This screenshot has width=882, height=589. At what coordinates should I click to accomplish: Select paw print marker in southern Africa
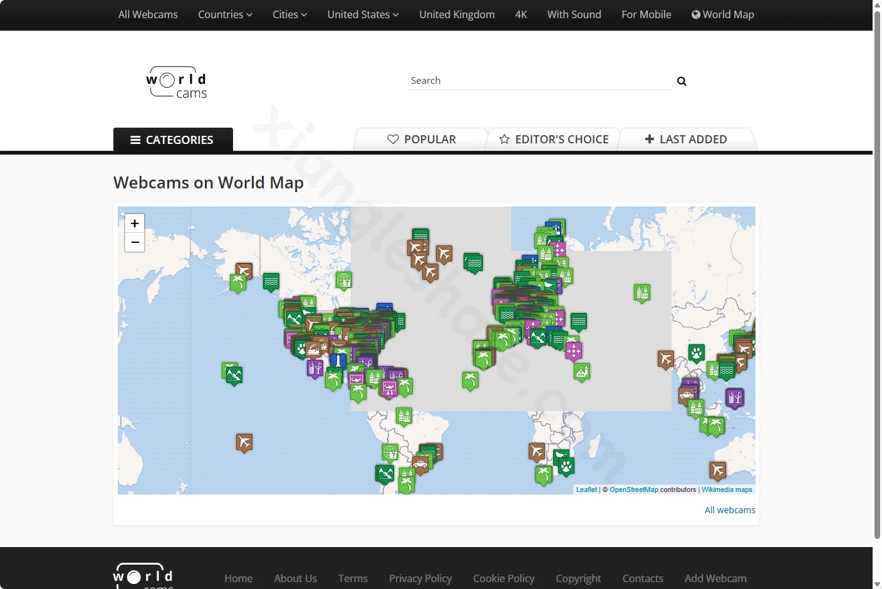click(566, 467)
